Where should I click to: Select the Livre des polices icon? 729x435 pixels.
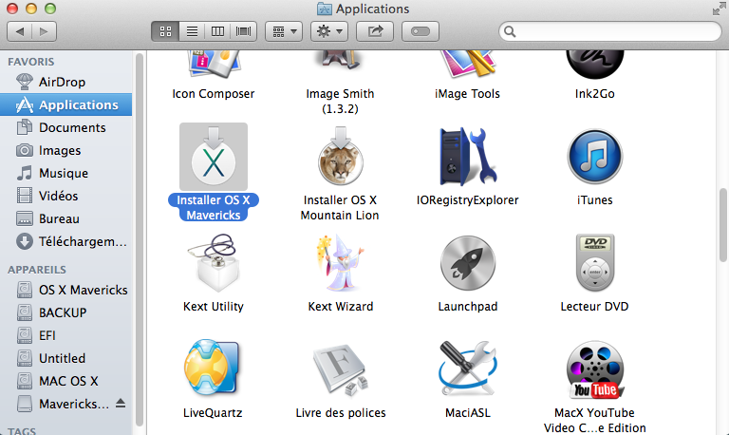(341, 369)
